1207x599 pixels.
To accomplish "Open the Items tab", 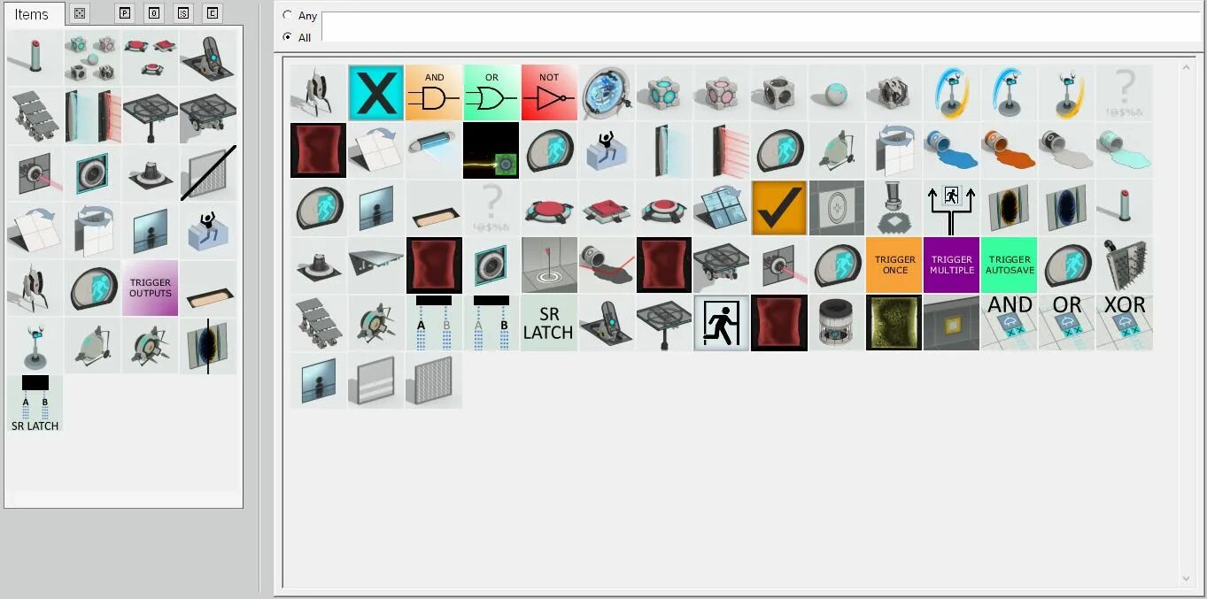I will pos(32,14).
